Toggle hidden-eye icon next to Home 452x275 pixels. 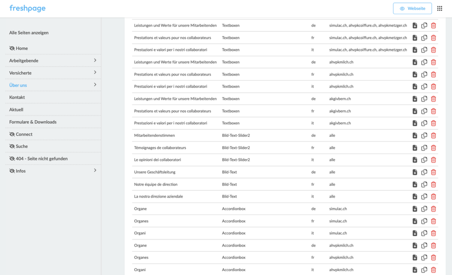(x=12, y=48)
